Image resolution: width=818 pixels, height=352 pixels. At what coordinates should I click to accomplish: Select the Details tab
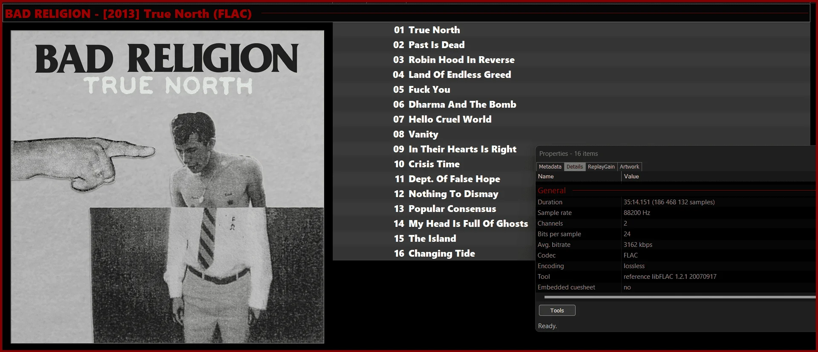574,167
